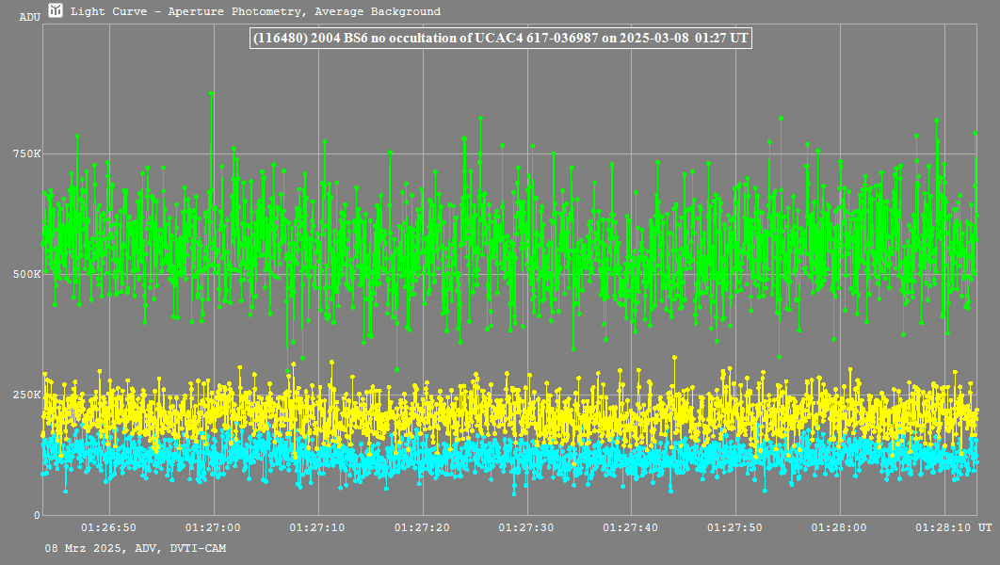The image size is (1000, 565).
Task: Click the 0 value on the y-axis
Action: [37, 515]
